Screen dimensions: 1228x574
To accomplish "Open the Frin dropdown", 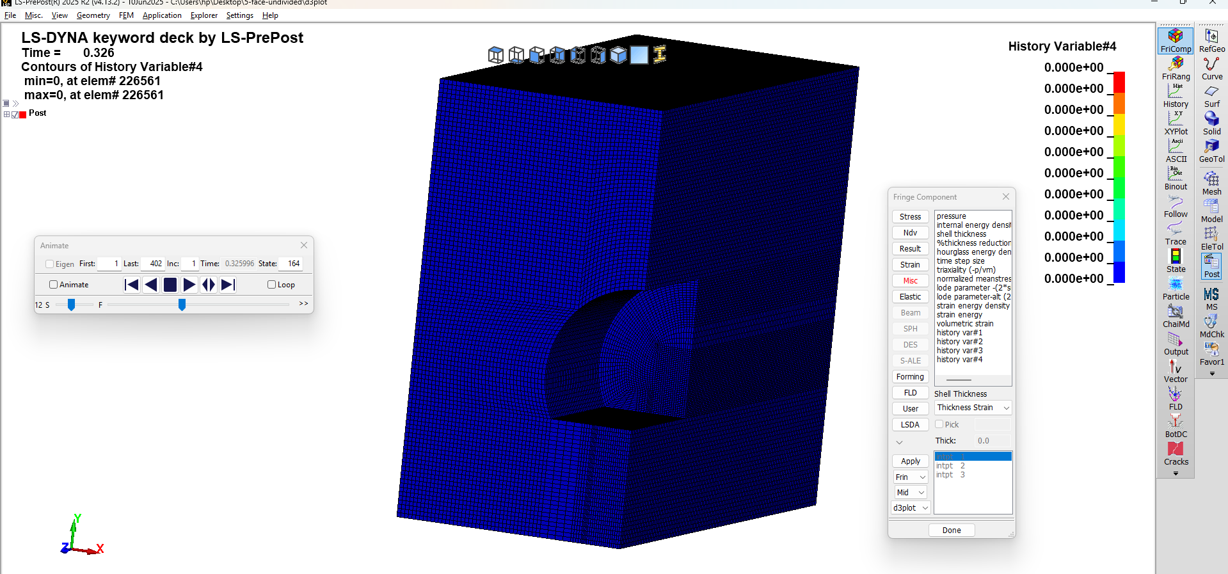I will (x=911, y=477).
